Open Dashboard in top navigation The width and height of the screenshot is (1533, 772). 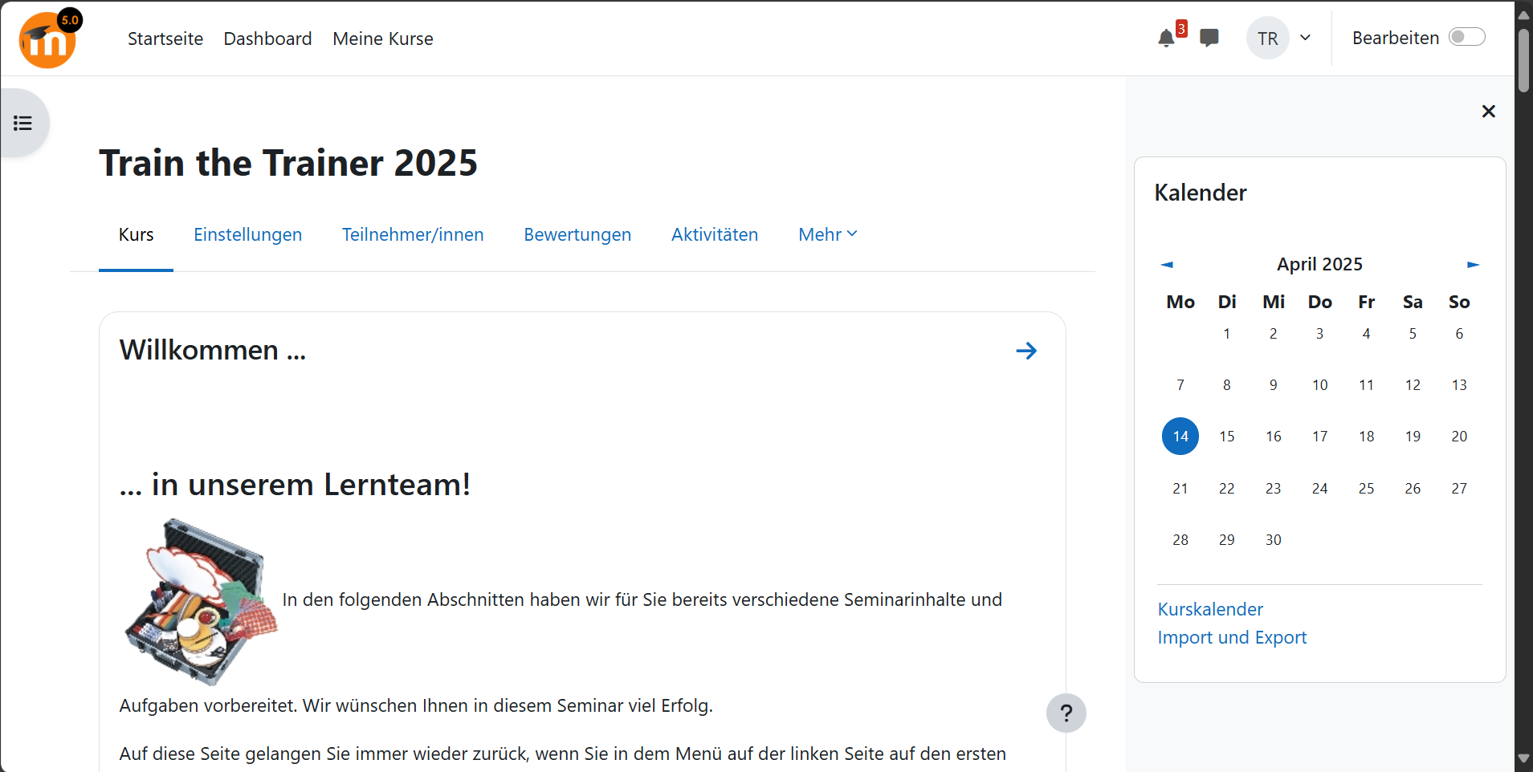point(267,39)
